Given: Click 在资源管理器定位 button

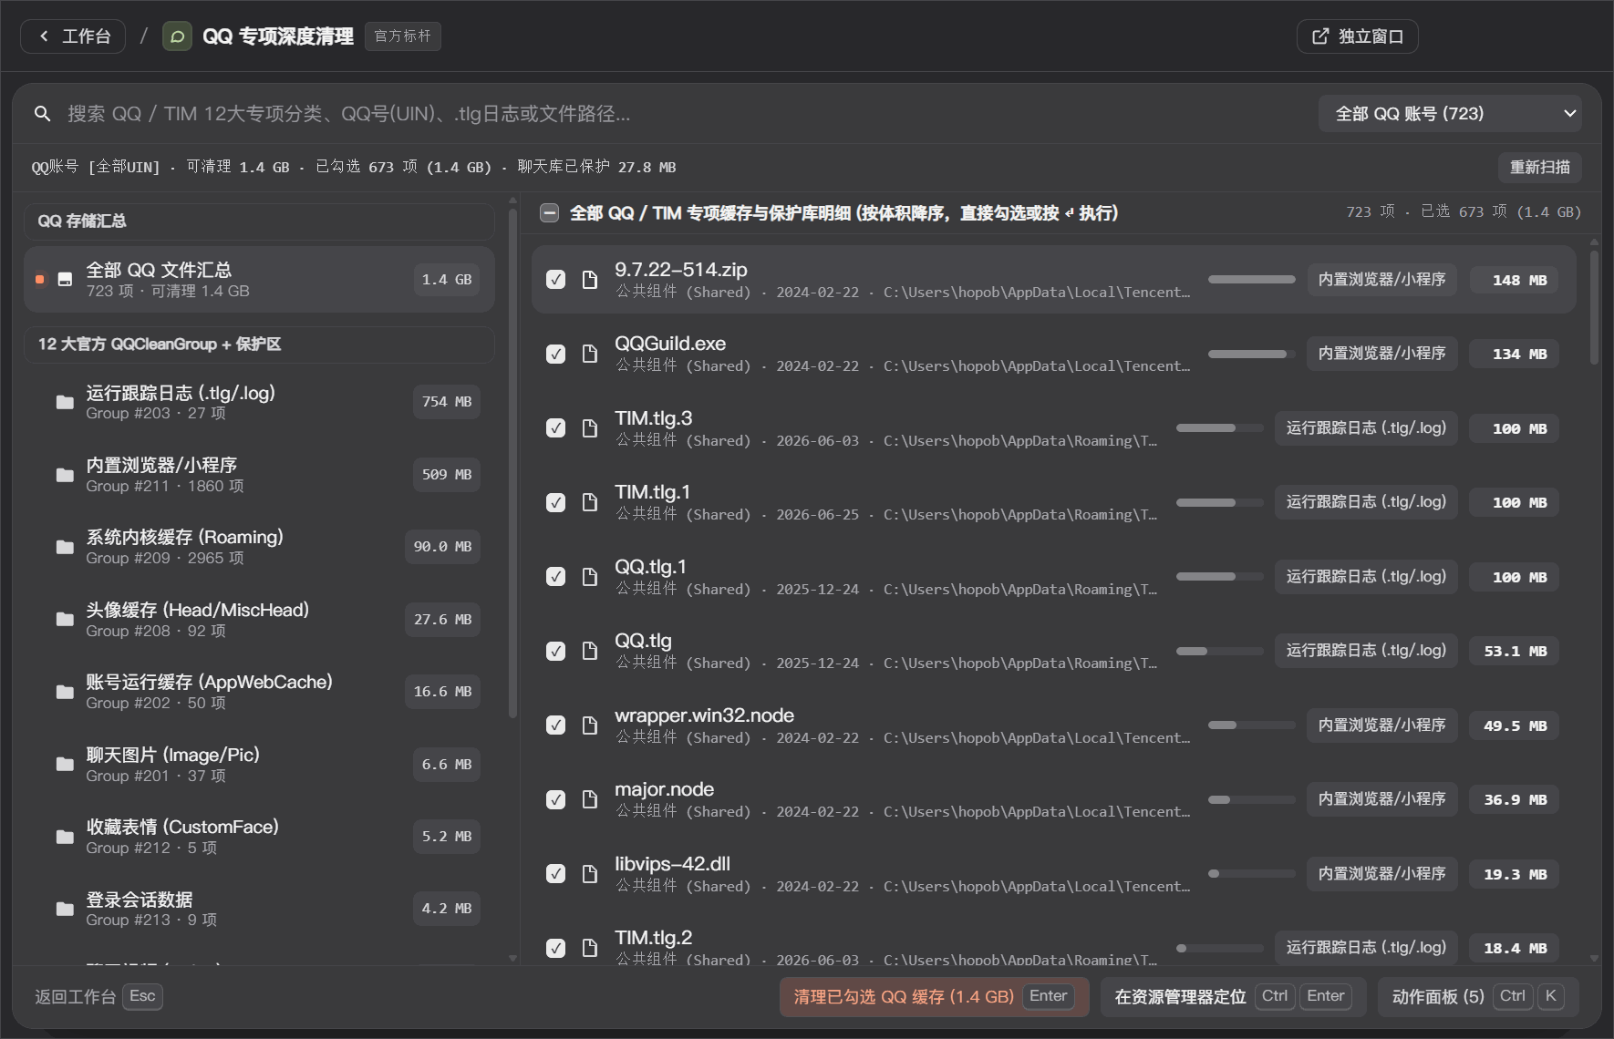Looking at the screenshot, I should pos(1233,997).
